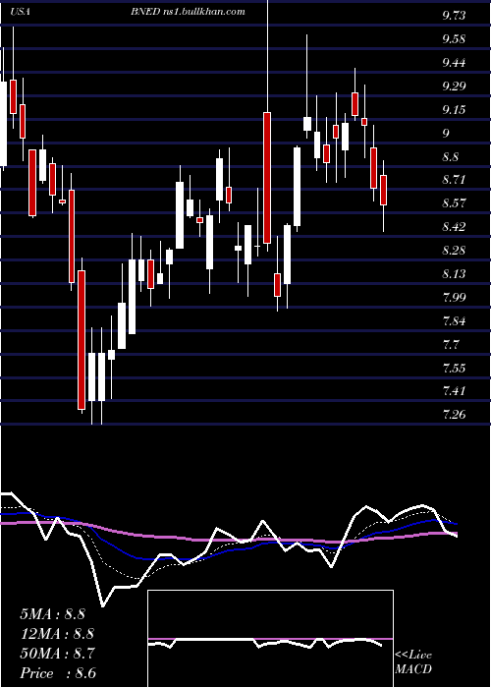Screen dimensions: 491x688
Task: Click the 8.13 price axis label
Action: [x=454, y=274]
